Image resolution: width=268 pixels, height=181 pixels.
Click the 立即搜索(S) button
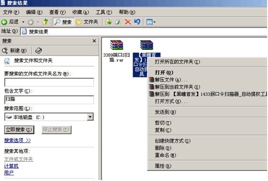(x=19, y=130)
